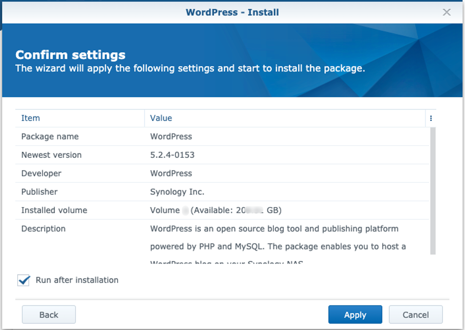This screenshot has width=465, height=330.
Task: Click Apply to start installation
Action: point(355,315)
